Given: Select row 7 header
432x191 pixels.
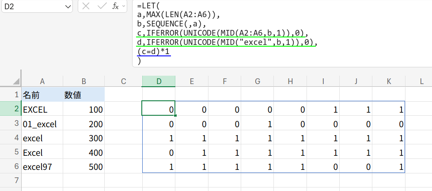Looking at the screenshot, I should [x=11, y=180].
